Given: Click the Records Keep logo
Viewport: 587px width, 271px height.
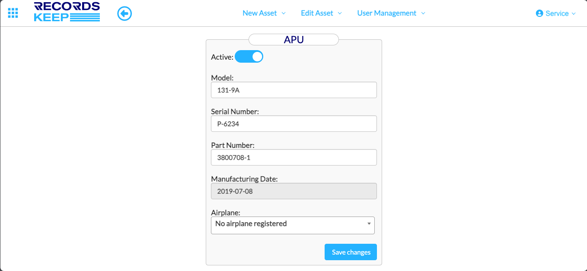Looking at the screenshot, I should click(x=67, y=12).
